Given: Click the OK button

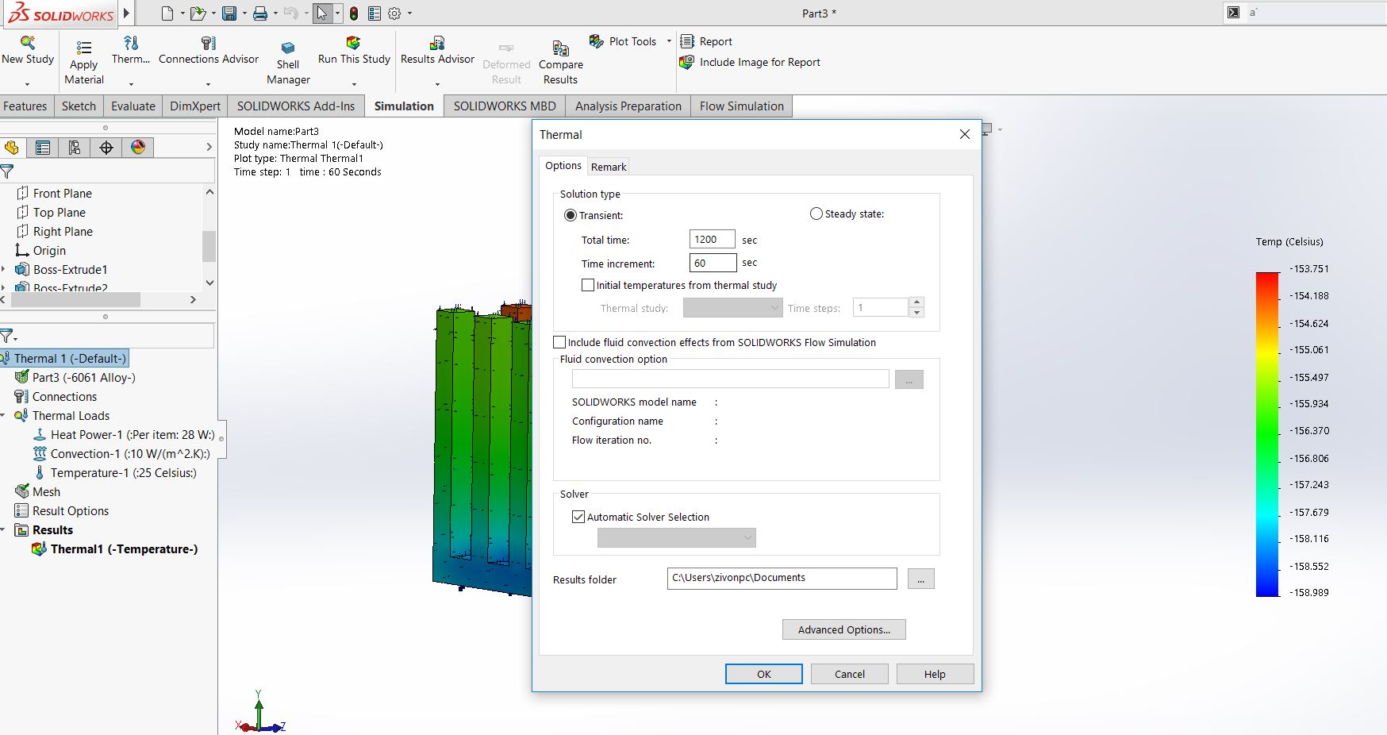Looking at the screenshot, I should click(x=764, y=674).
